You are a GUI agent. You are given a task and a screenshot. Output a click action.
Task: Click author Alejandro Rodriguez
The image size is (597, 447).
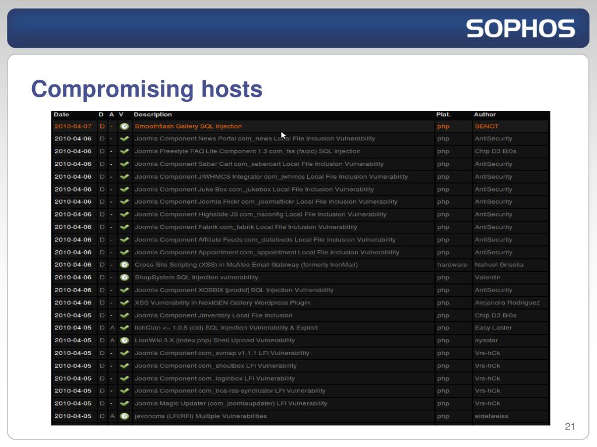(x=507, y=303)
